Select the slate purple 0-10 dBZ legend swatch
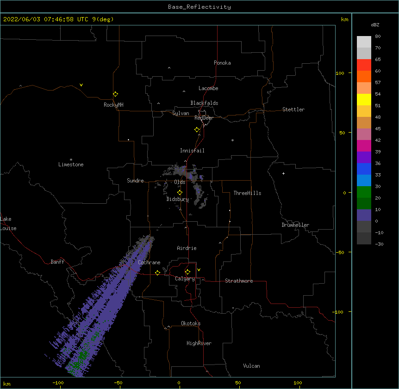This screenshot has width=399, height=389. pos(364,215)
